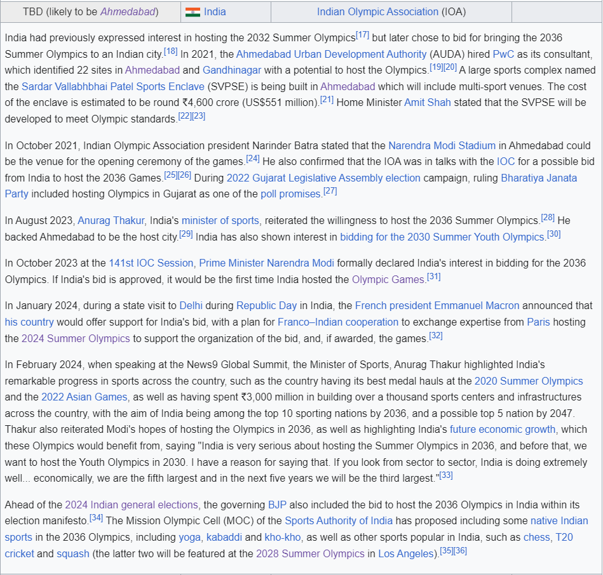603x575 pixels.
Task: Open the future economic growth link
Action: [503, 429]
